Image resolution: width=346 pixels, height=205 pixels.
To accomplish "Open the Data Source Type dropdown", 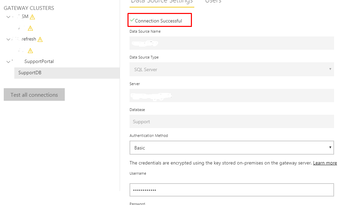I will pyautogui.click(x=232, y=69).
